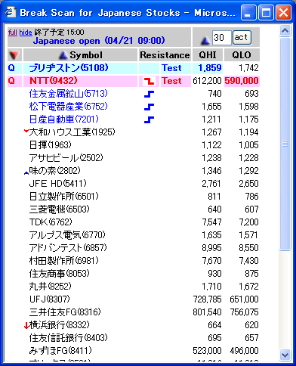This screenshot has width=296, height=366.
Task: Click the Resistance column header
Action: 165,55
